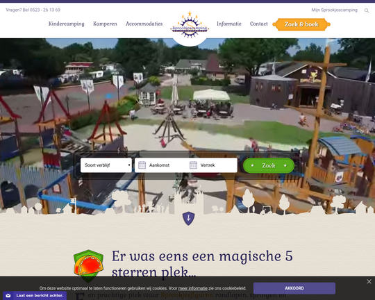Click the phone number Vragen? Bel text
This screenshot has height=300, width=375.
[33, 10]
